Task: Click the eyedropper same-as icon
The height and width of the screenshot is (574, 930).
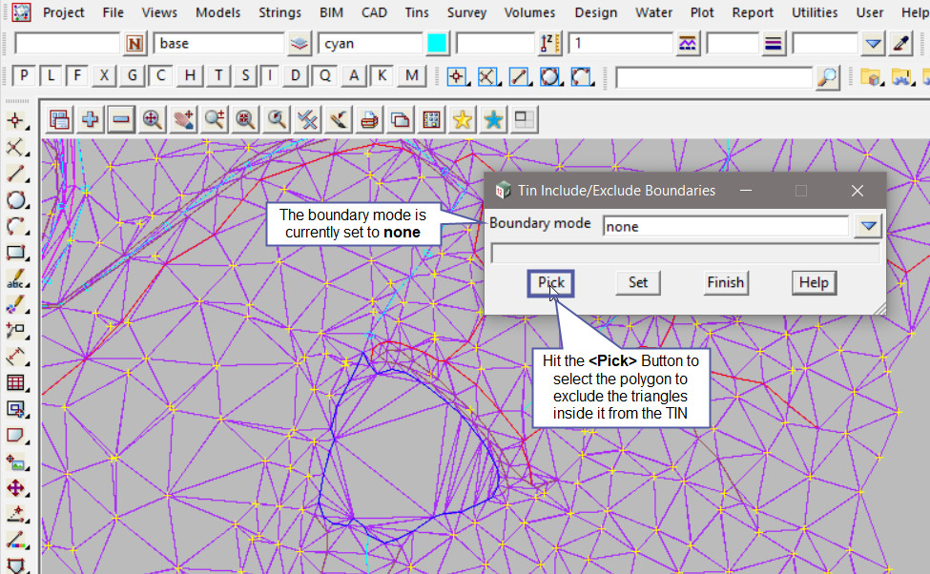Action: point(901,44)
